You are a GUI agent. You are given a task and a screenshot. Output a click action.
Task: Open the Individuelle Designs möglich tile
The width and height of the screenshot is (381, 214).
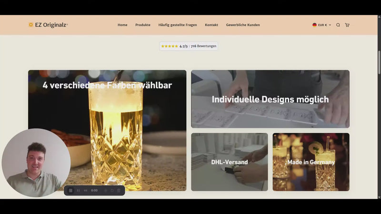point(270,99)
